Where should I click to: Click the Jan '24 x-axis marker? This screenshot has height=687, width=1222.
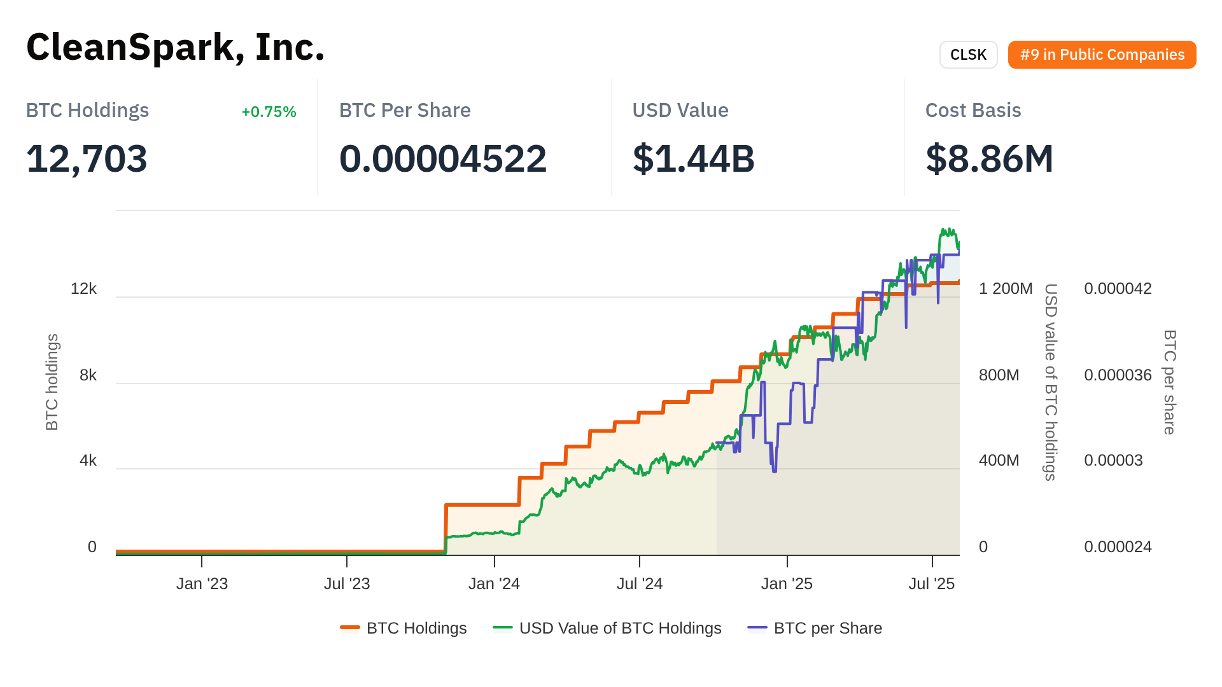tap(494, 583)
